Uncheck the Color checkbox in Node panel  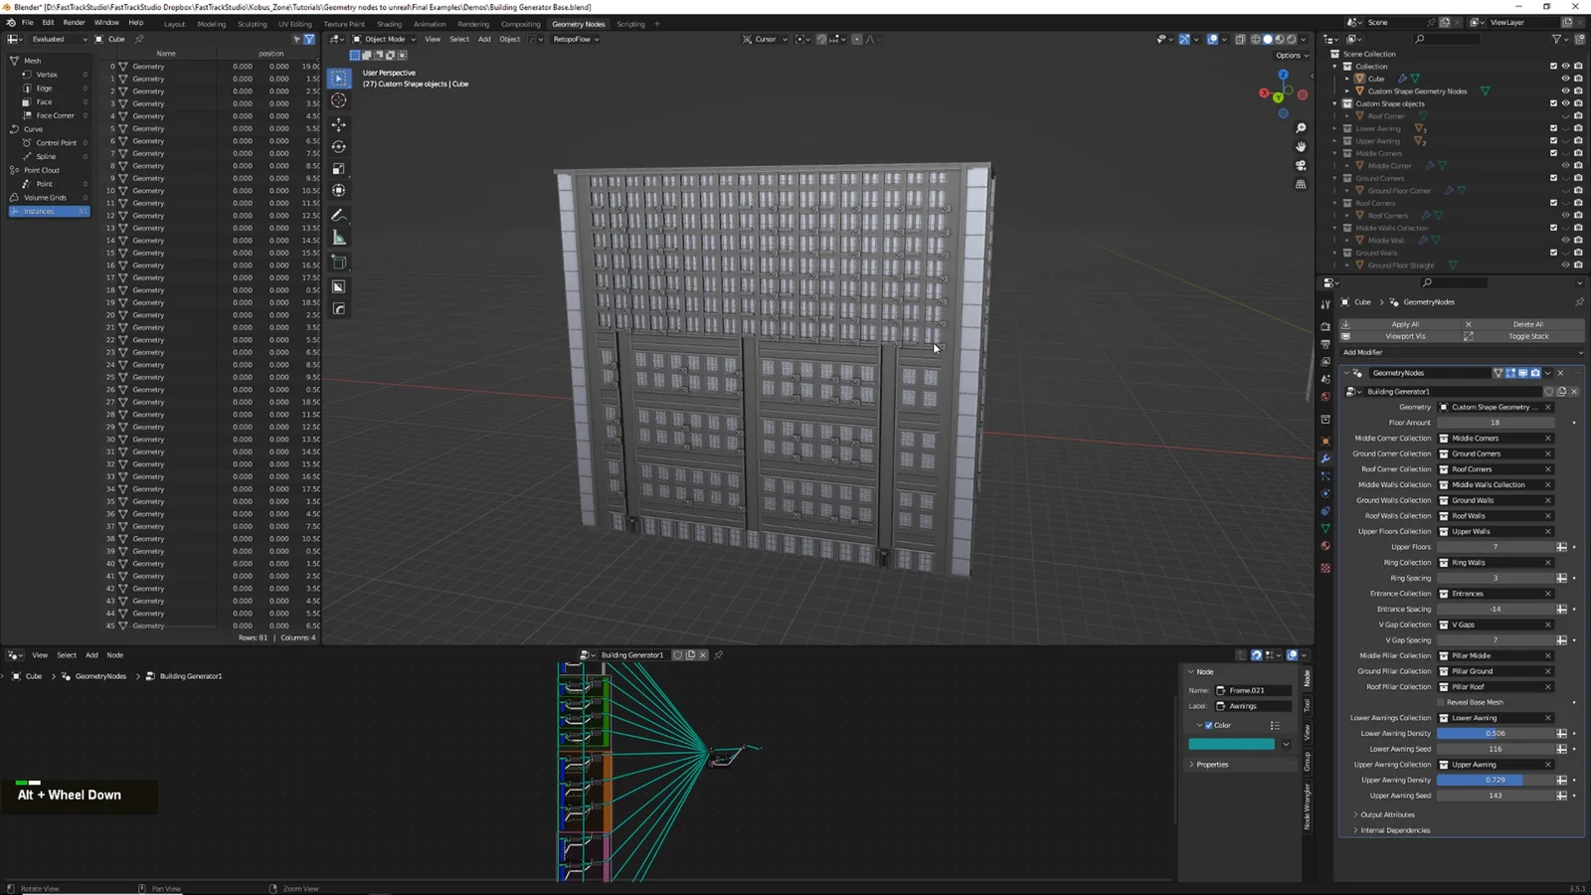pyautogui.click(x=1207, y=725)
